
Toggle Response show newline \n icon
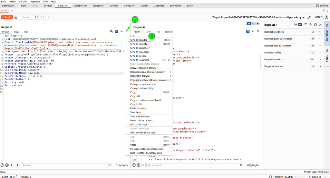(253, 31)
